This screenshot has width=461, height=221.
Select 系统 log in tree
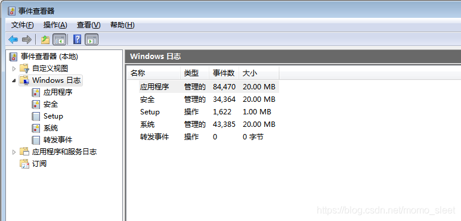coord(51,128)
